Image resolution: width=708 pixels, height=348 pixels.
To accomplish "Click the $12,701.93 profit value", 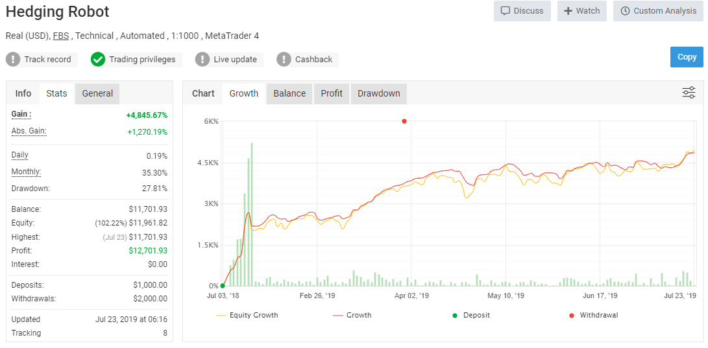I will click(x=148, y=251).
